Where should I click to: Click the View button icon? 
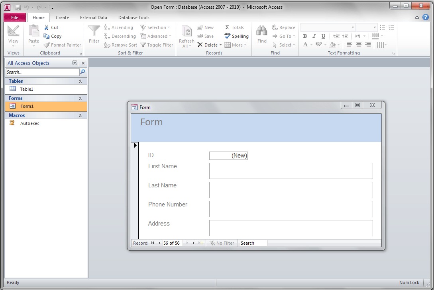coord(13,30)
